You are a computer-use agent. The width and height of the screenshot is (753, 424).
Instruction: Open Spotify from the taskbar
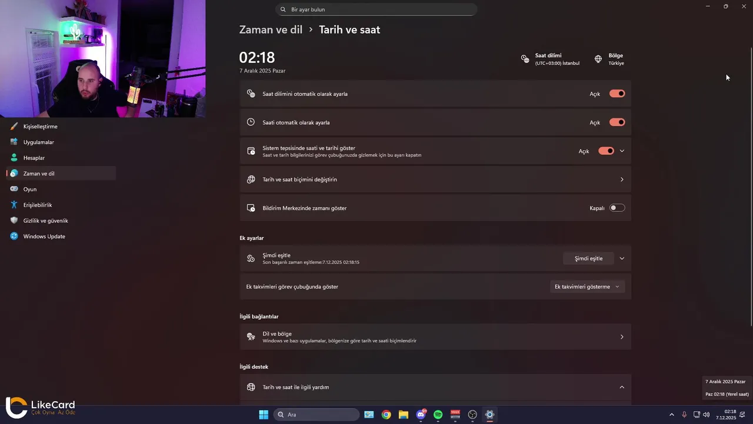pyautogui.click(x=438, y=415)
